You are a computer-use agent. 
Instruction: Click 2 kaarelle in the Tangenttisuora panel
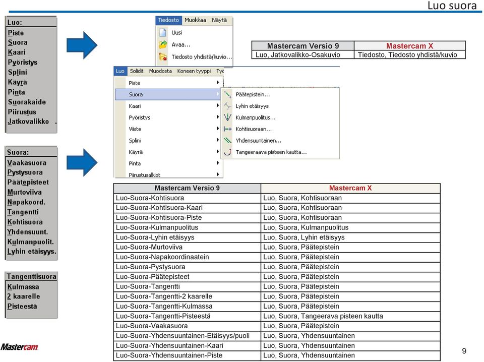pos(24,296)
